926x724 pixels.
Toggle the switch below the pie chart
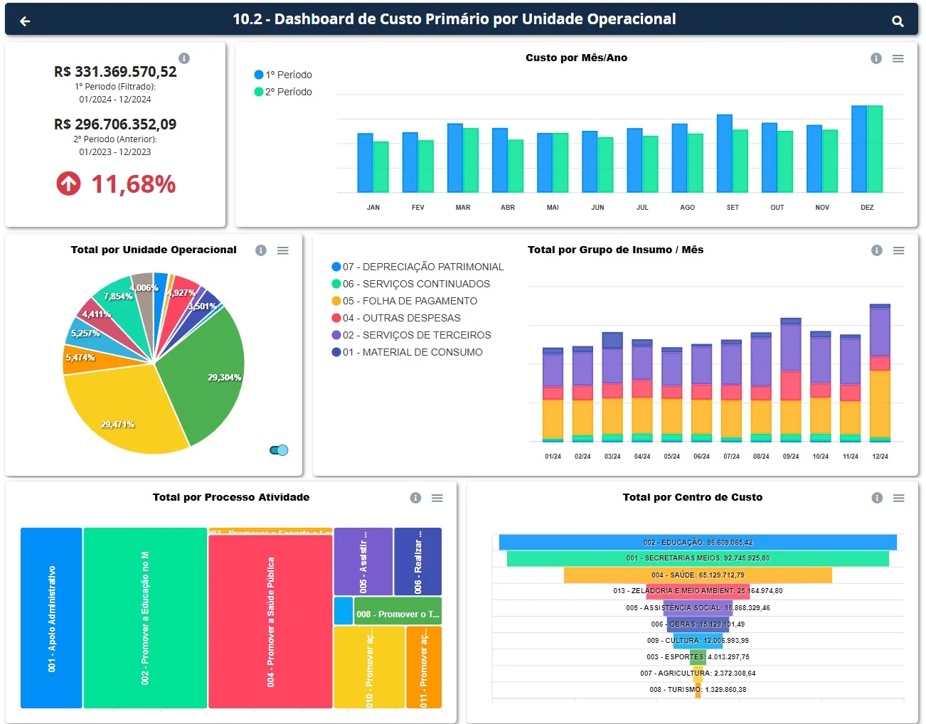[279, 450]
